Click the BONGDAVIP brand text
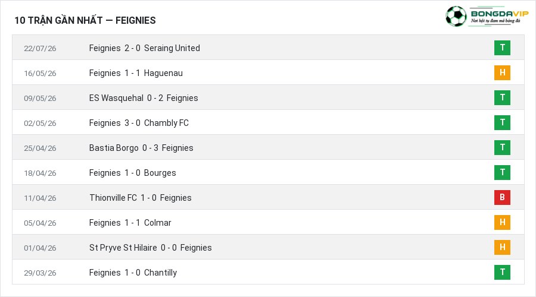Image resolution: width=536 pixels, height=297 pixels. 500,14
